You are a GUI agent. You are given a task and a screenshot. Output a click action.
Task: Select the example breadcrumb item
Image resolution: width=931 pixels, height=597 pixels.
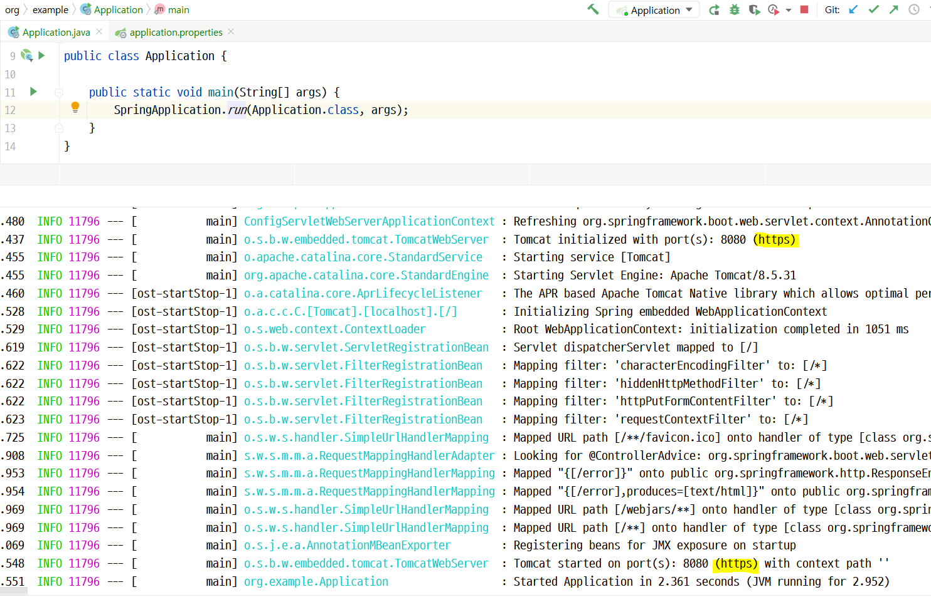50,9
